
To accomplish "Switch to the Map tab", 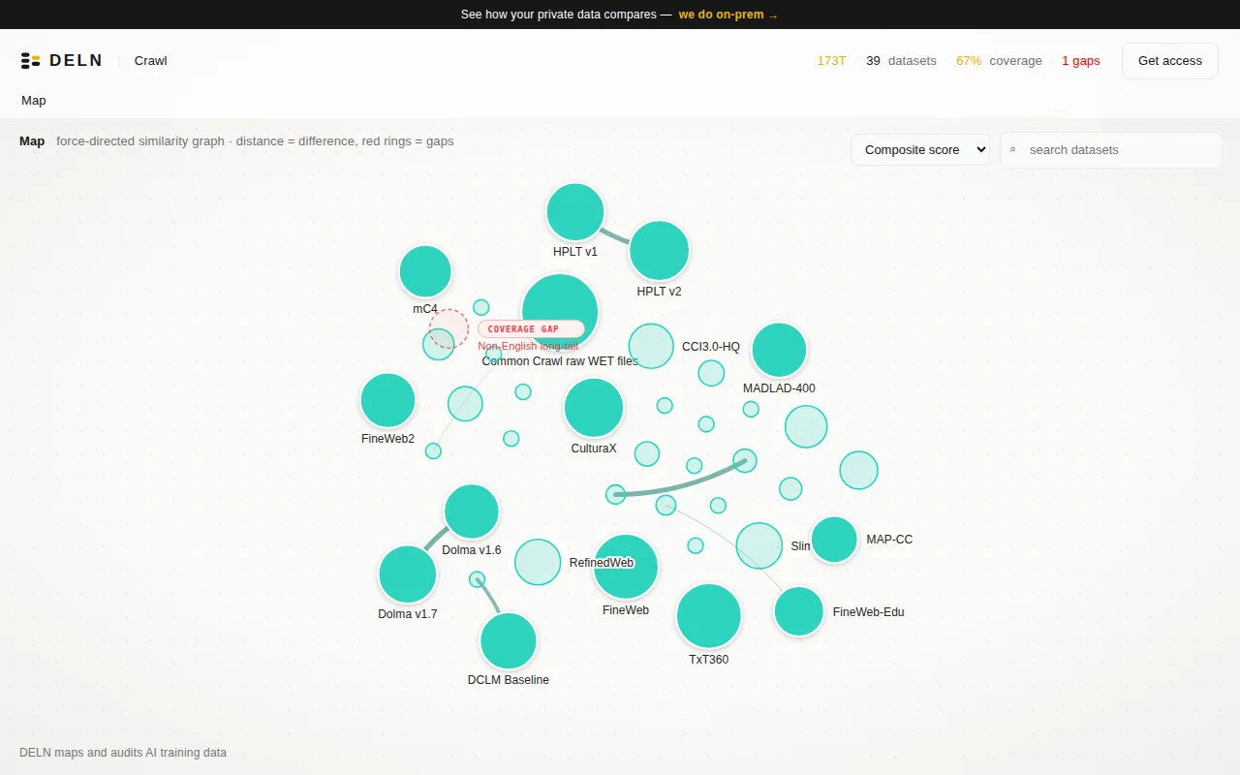I will tap(34, 100).
